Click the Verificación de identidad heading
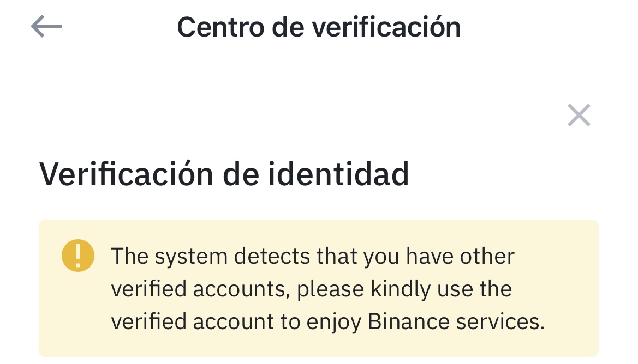The width and height of the screenshot is (638, 364). [224, 174]
